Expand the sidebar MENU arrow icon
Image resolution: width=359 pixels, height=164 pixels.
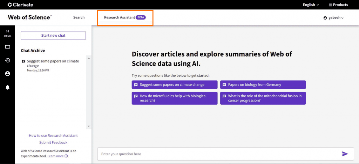[7, 31]
